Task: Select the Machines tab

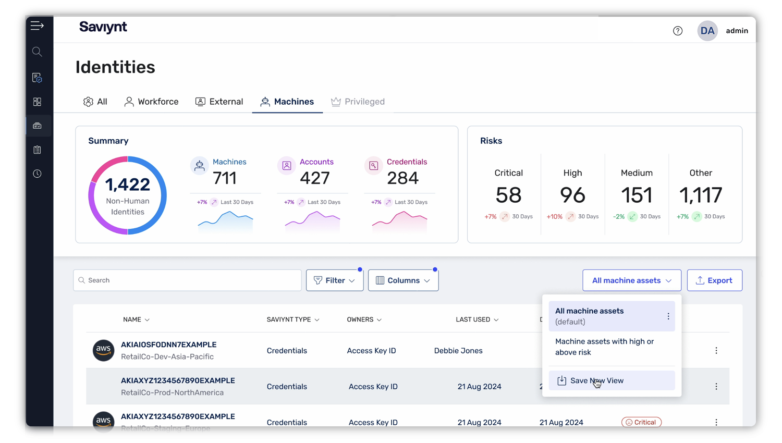Action: point(287,102)
